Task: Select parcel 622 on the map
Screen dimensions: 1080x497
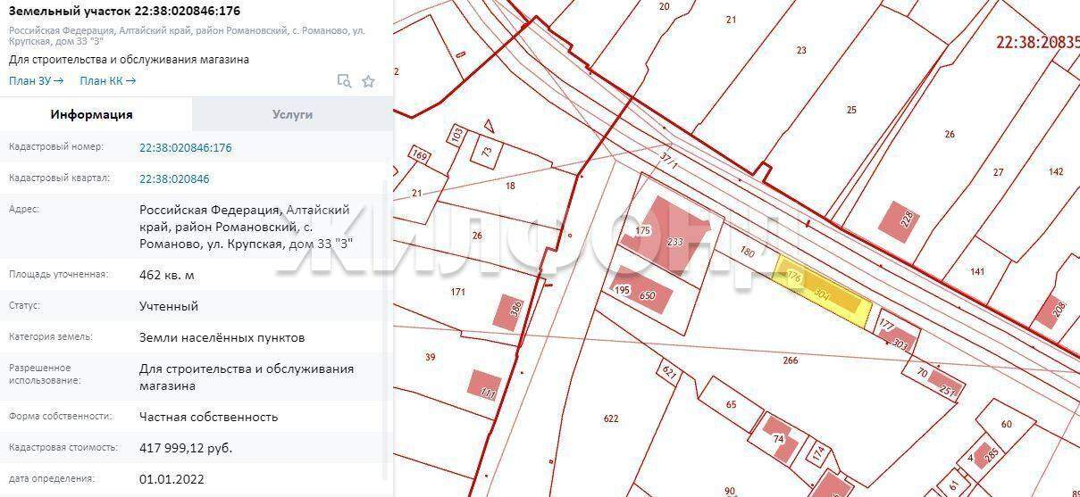Action: click(611, 418)
